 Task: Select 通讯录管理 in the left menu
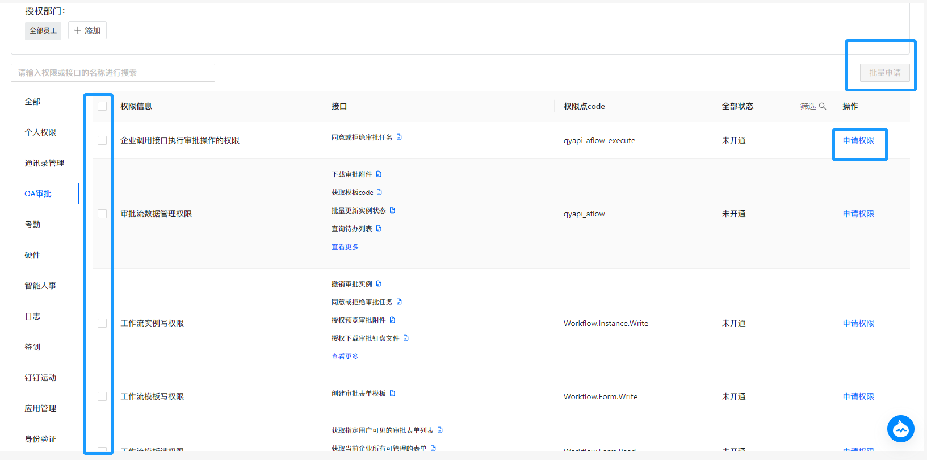[x=44, y=163]
